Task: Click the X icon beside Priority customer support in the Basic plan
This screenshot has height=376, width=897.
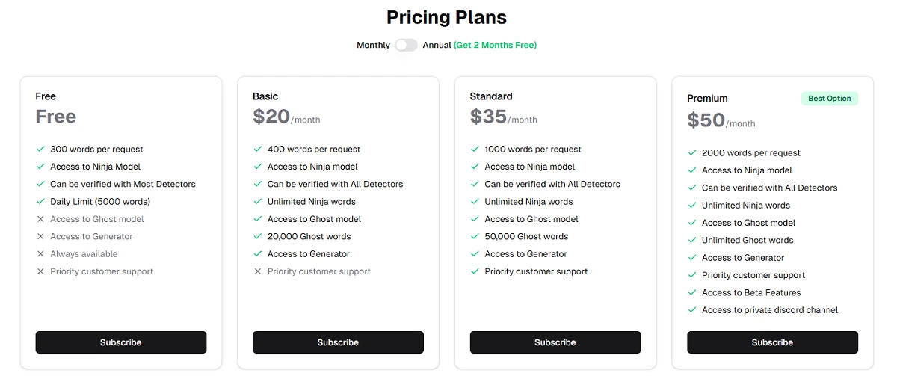Action: click(258, 271)
